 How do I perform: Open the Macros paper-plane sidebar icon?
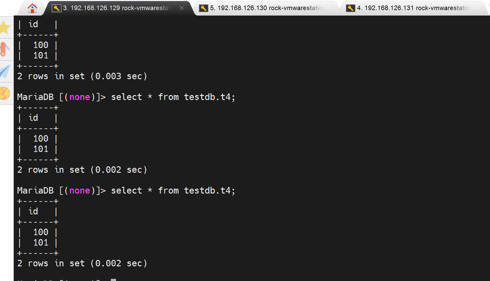(5, 71)
